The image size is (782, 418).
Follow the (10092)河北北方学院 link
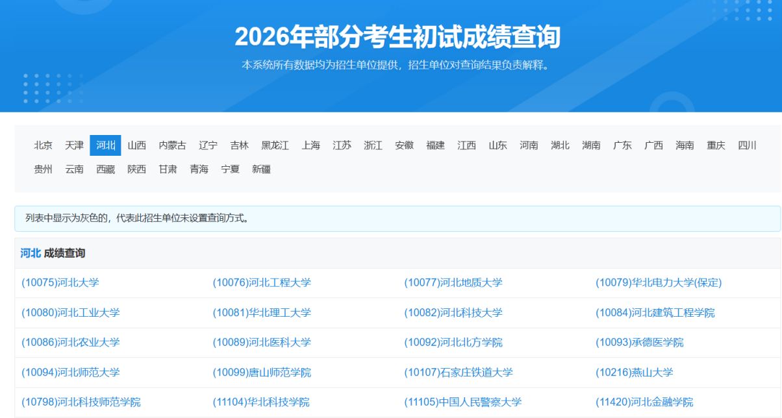(453, 342)
